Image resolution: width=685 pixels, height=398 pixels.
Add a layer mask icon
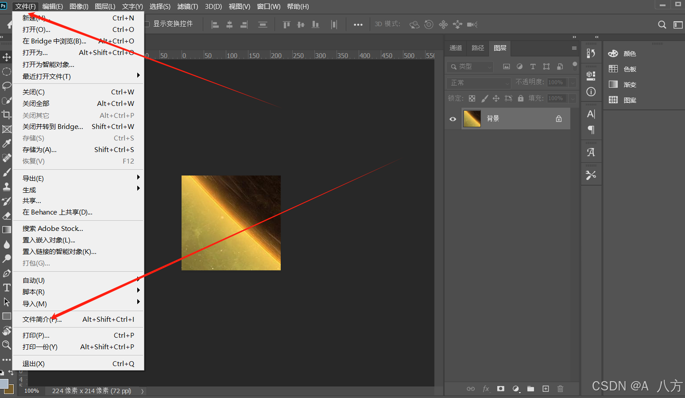(x=501, y=389)
